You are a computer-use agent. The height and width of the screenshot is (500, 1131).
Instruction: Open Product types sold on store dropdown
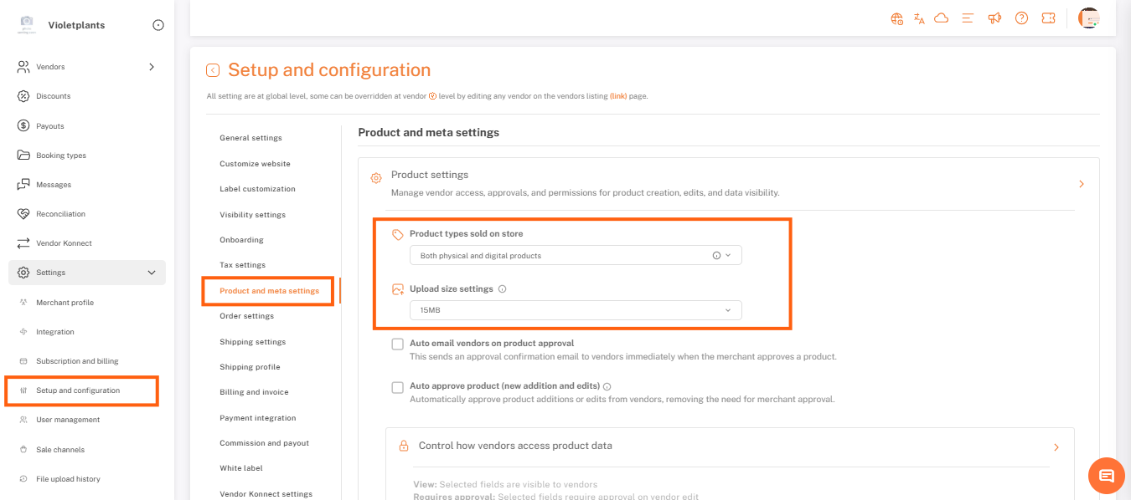click(576, 256)
